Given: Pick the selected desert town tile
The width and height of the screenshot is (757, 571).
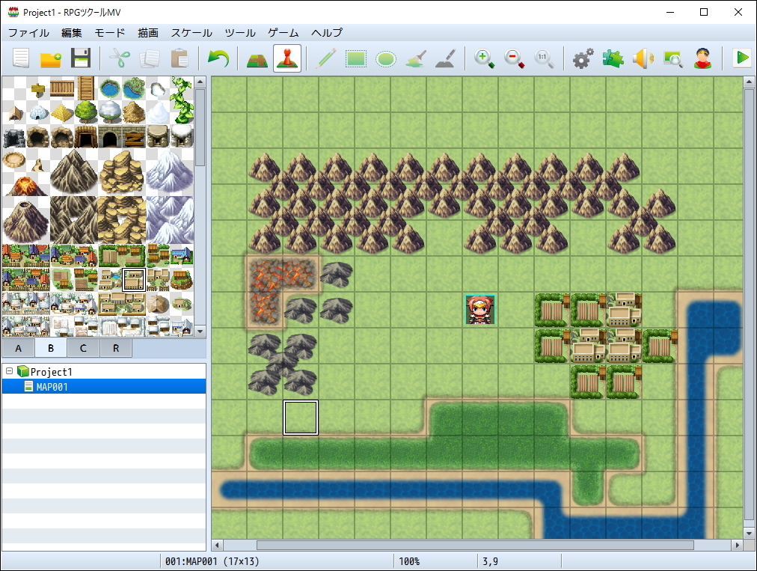Looking at the screenshot, I should coord(134,280).
